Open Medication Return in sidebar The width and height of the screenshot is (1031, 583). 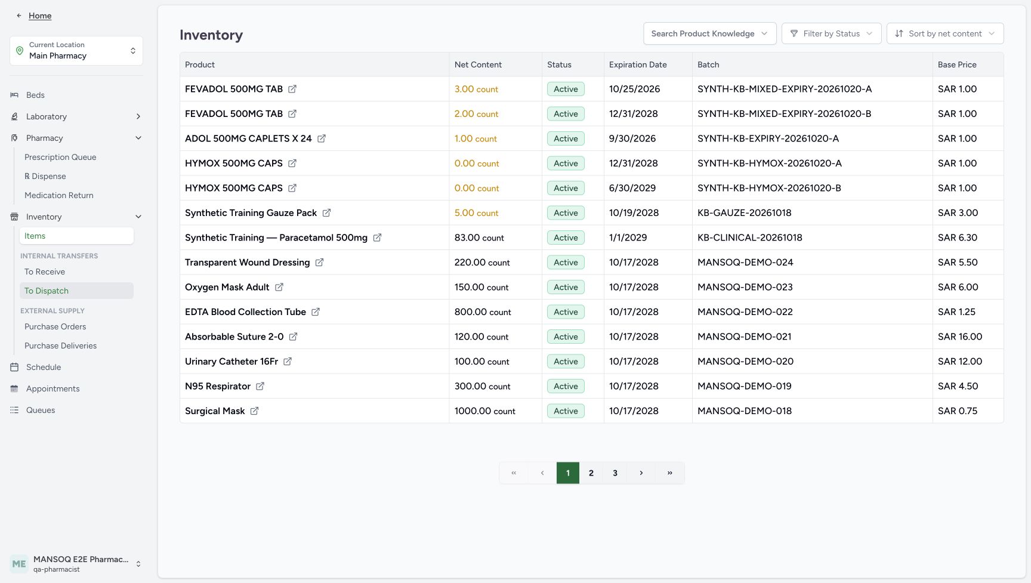coord(59,195)
